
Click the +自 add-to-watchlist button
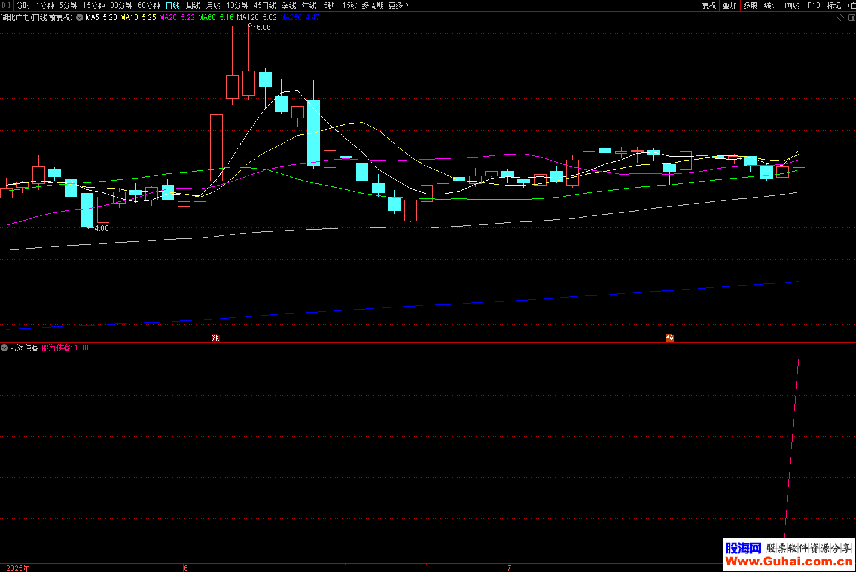coord(851,5)
